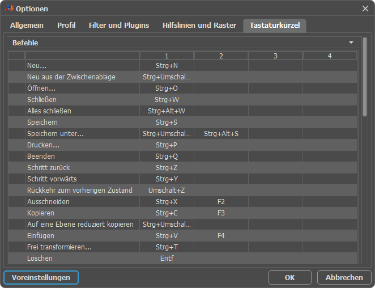Click column header 1
375x288 pixels.
pyautogui.click(x=167, y=56)
